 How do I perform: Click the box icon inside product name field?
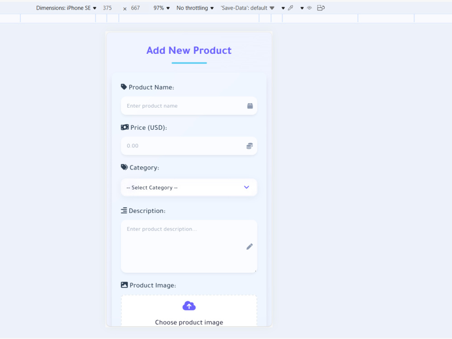(x=250, y=106)
